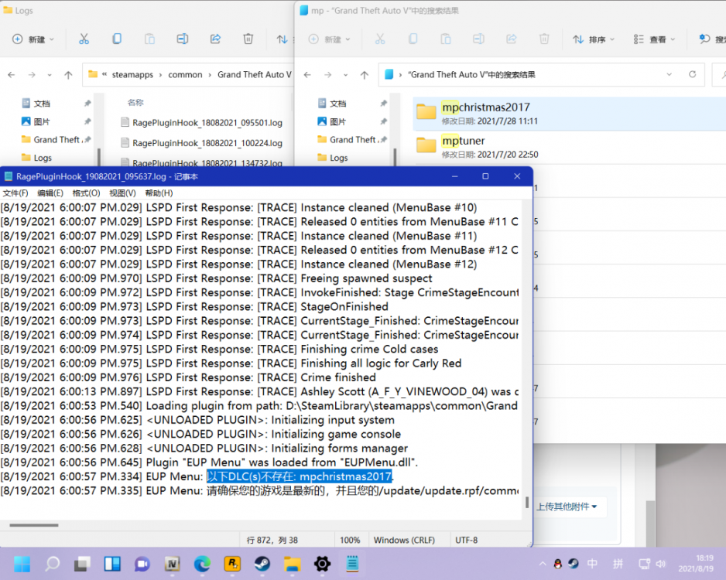Click Copy icon in Logs window toolbar
Viewport: 726px width, 580px height.
pos(117,39)
